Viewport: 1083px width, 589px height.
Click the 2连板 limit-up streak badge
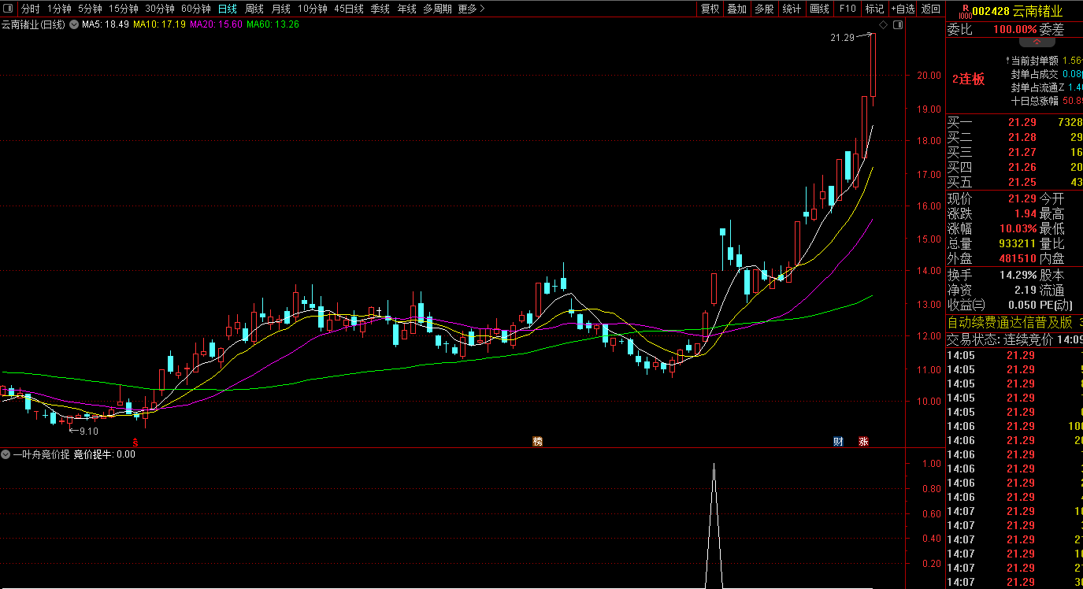[968, 79]
